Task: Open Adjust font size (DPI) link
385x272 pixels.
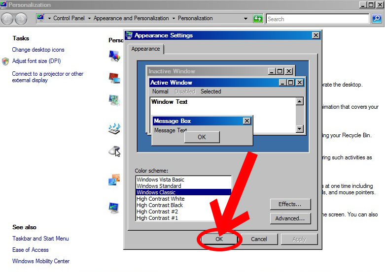Action: (36, 61)
